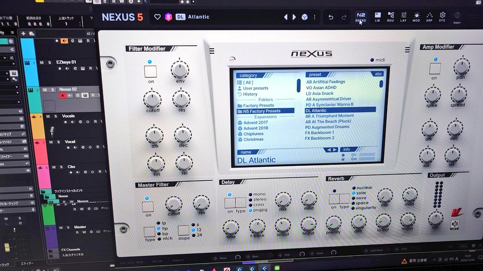The width and height of the screenshot is (483, 271).
Task: Open the SYS system settings page
Action: [442, 17]
